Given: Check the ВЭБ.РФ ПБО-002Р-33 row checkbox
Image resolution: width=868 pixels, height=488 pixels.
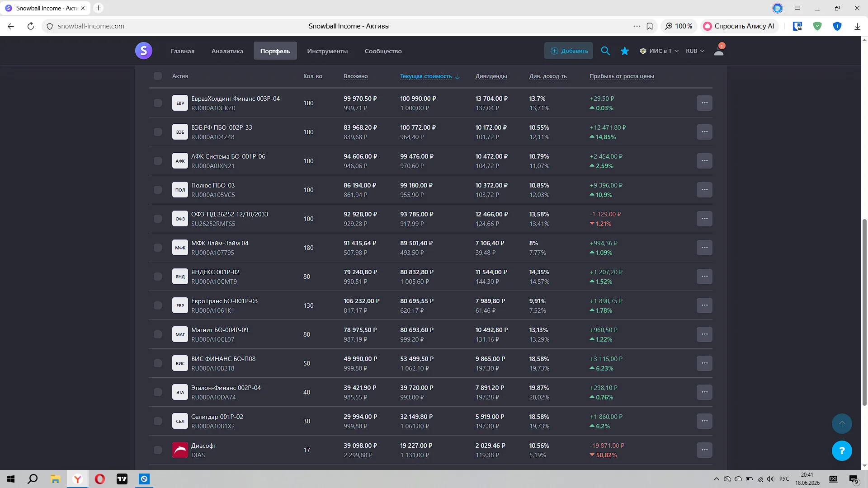Looking at the screenshot, I should pos(157,132).
